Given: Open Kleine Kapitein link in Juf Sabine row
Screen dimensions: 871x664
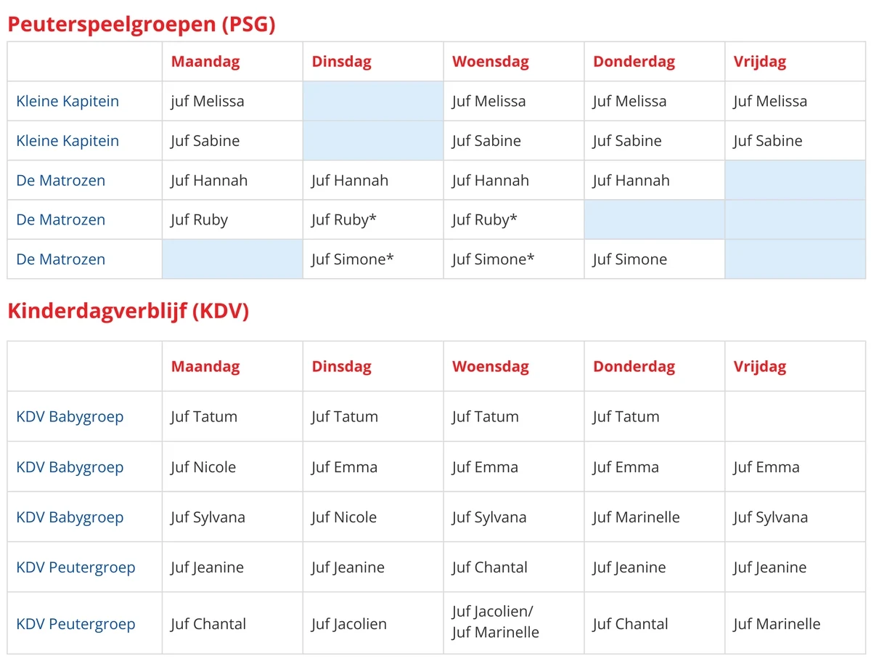Looking at the screenshot, I should 68,141.
